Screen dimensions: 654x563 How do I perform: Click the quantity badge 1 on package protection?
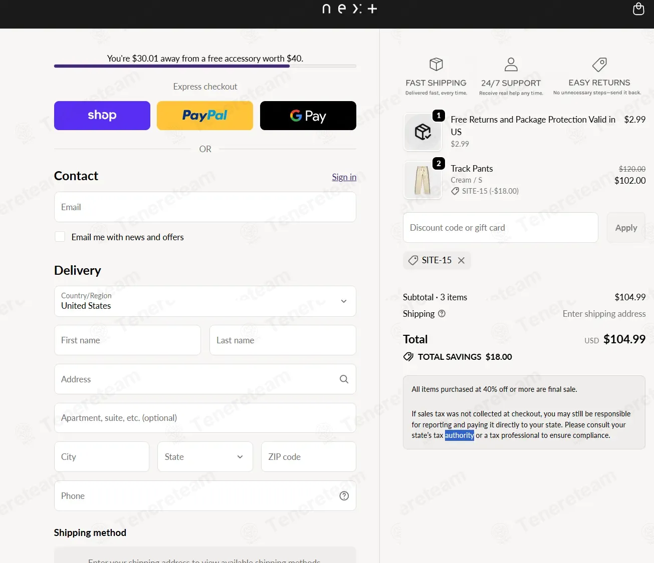point(439,116)
